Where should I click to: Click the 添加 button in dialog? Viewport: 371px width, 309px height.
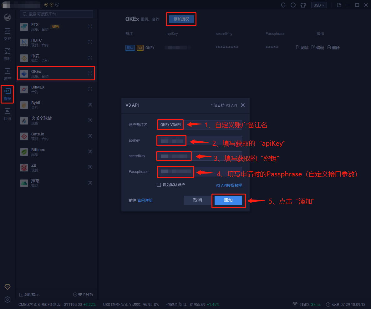[x=228, y=200]
